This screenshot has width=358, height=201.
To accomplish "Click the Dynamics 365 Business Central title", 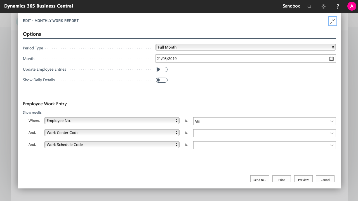I will 38,6.
